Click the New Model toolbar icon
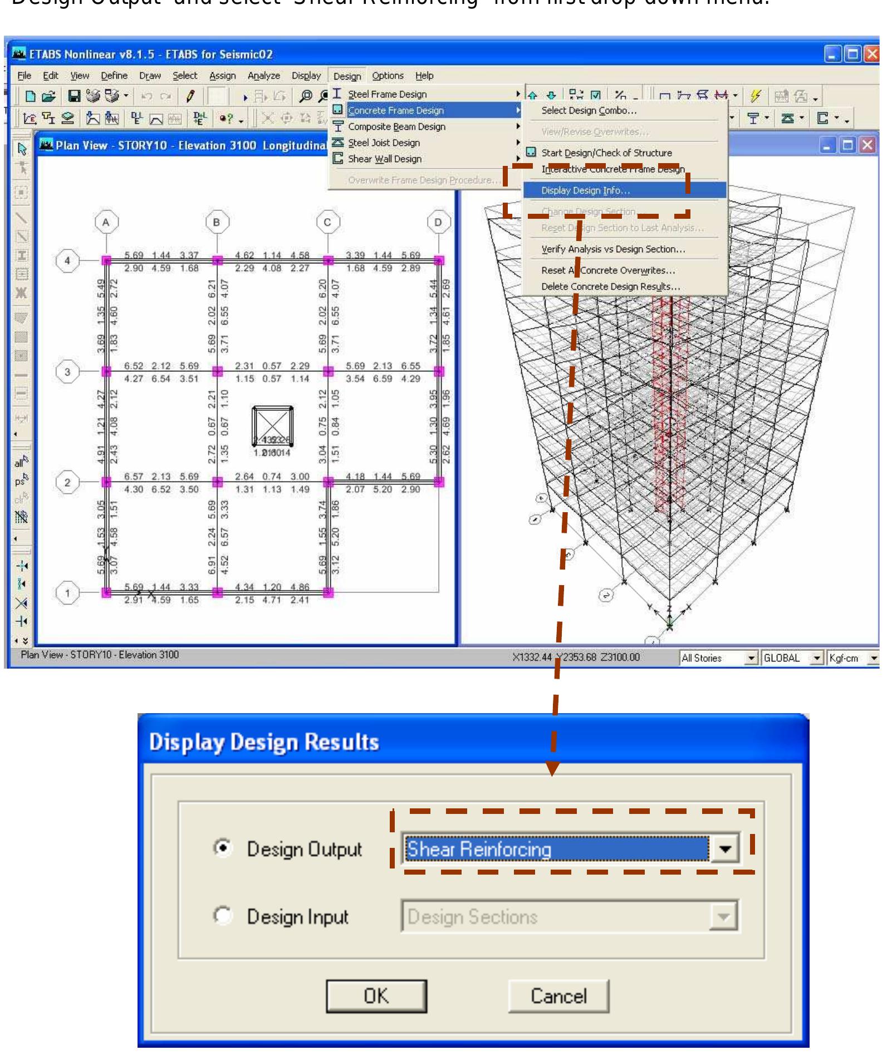 click(31, 96)
